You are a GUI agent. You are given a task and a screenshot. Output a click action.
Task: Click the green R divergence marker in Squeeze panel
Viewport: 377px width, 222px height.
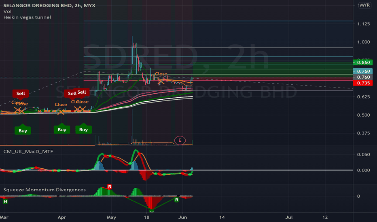pos(176,200)
